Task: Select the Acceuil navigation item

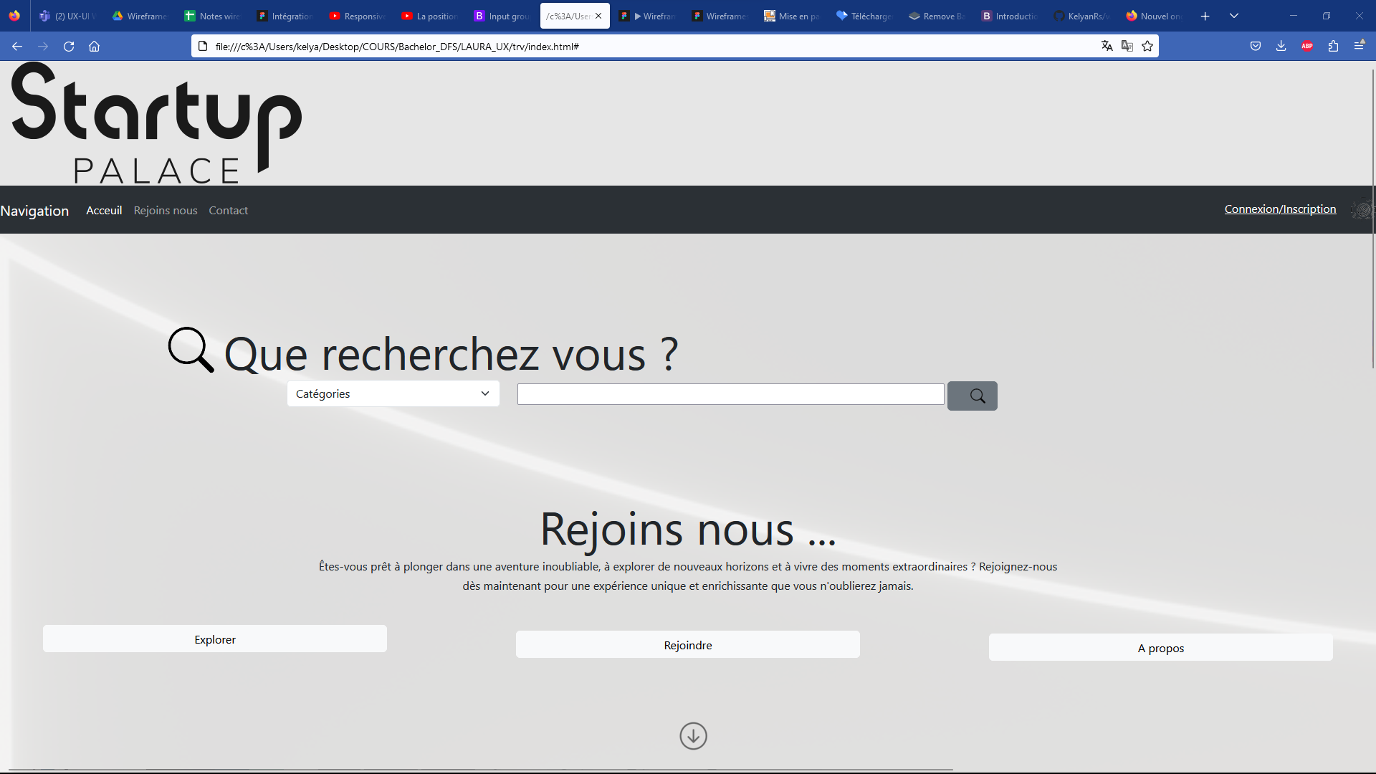Action: [x=103, y=210]
